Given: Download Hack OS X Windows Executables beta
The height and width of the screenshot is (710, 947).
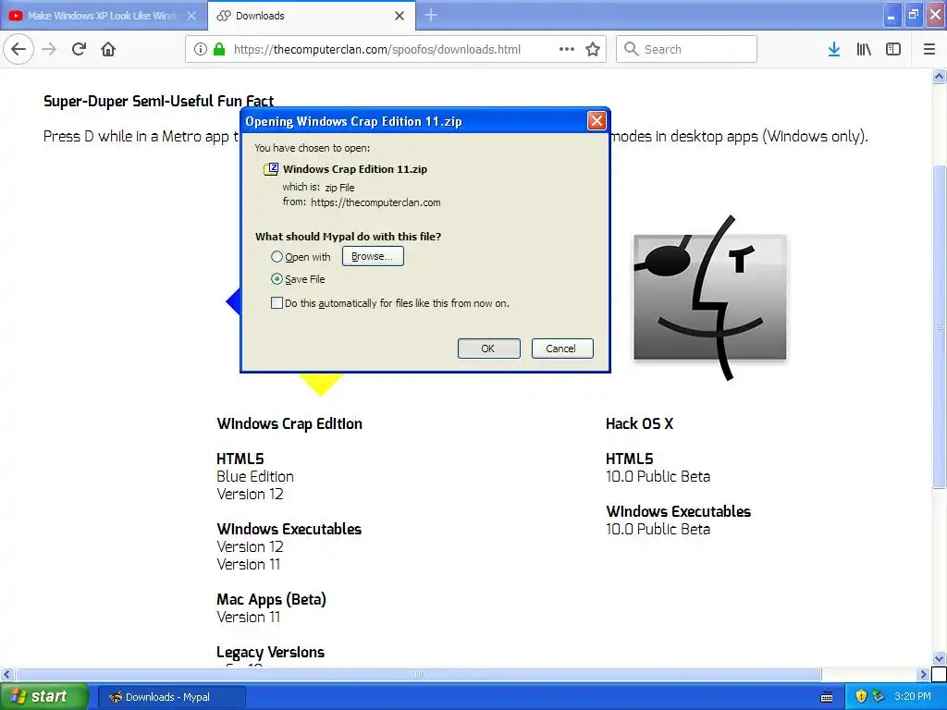Looking at the screenshot, I should coord(658,529).
